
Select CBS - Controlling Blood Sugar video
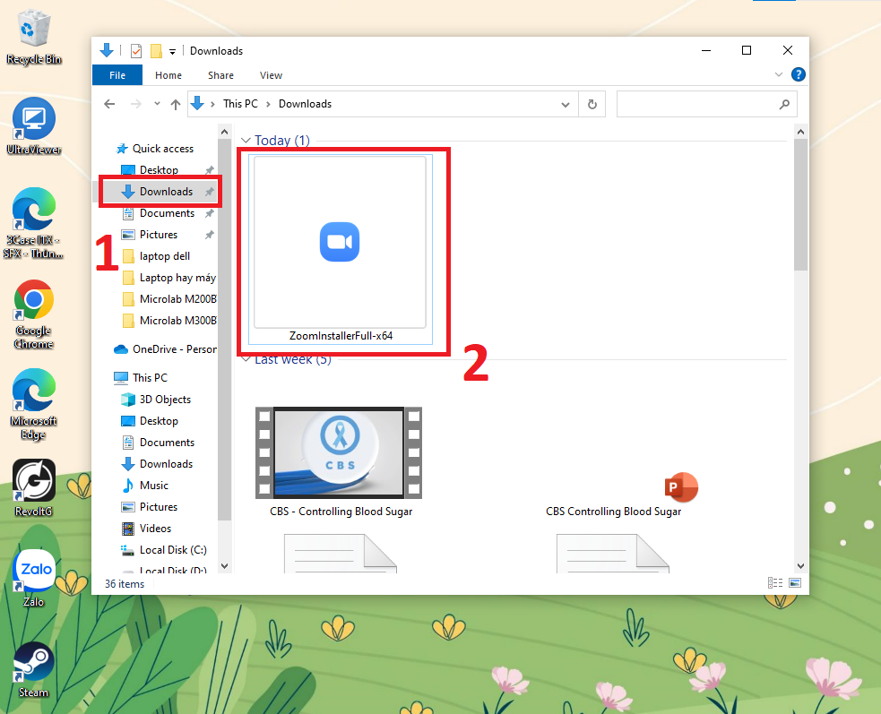[340, 461]
